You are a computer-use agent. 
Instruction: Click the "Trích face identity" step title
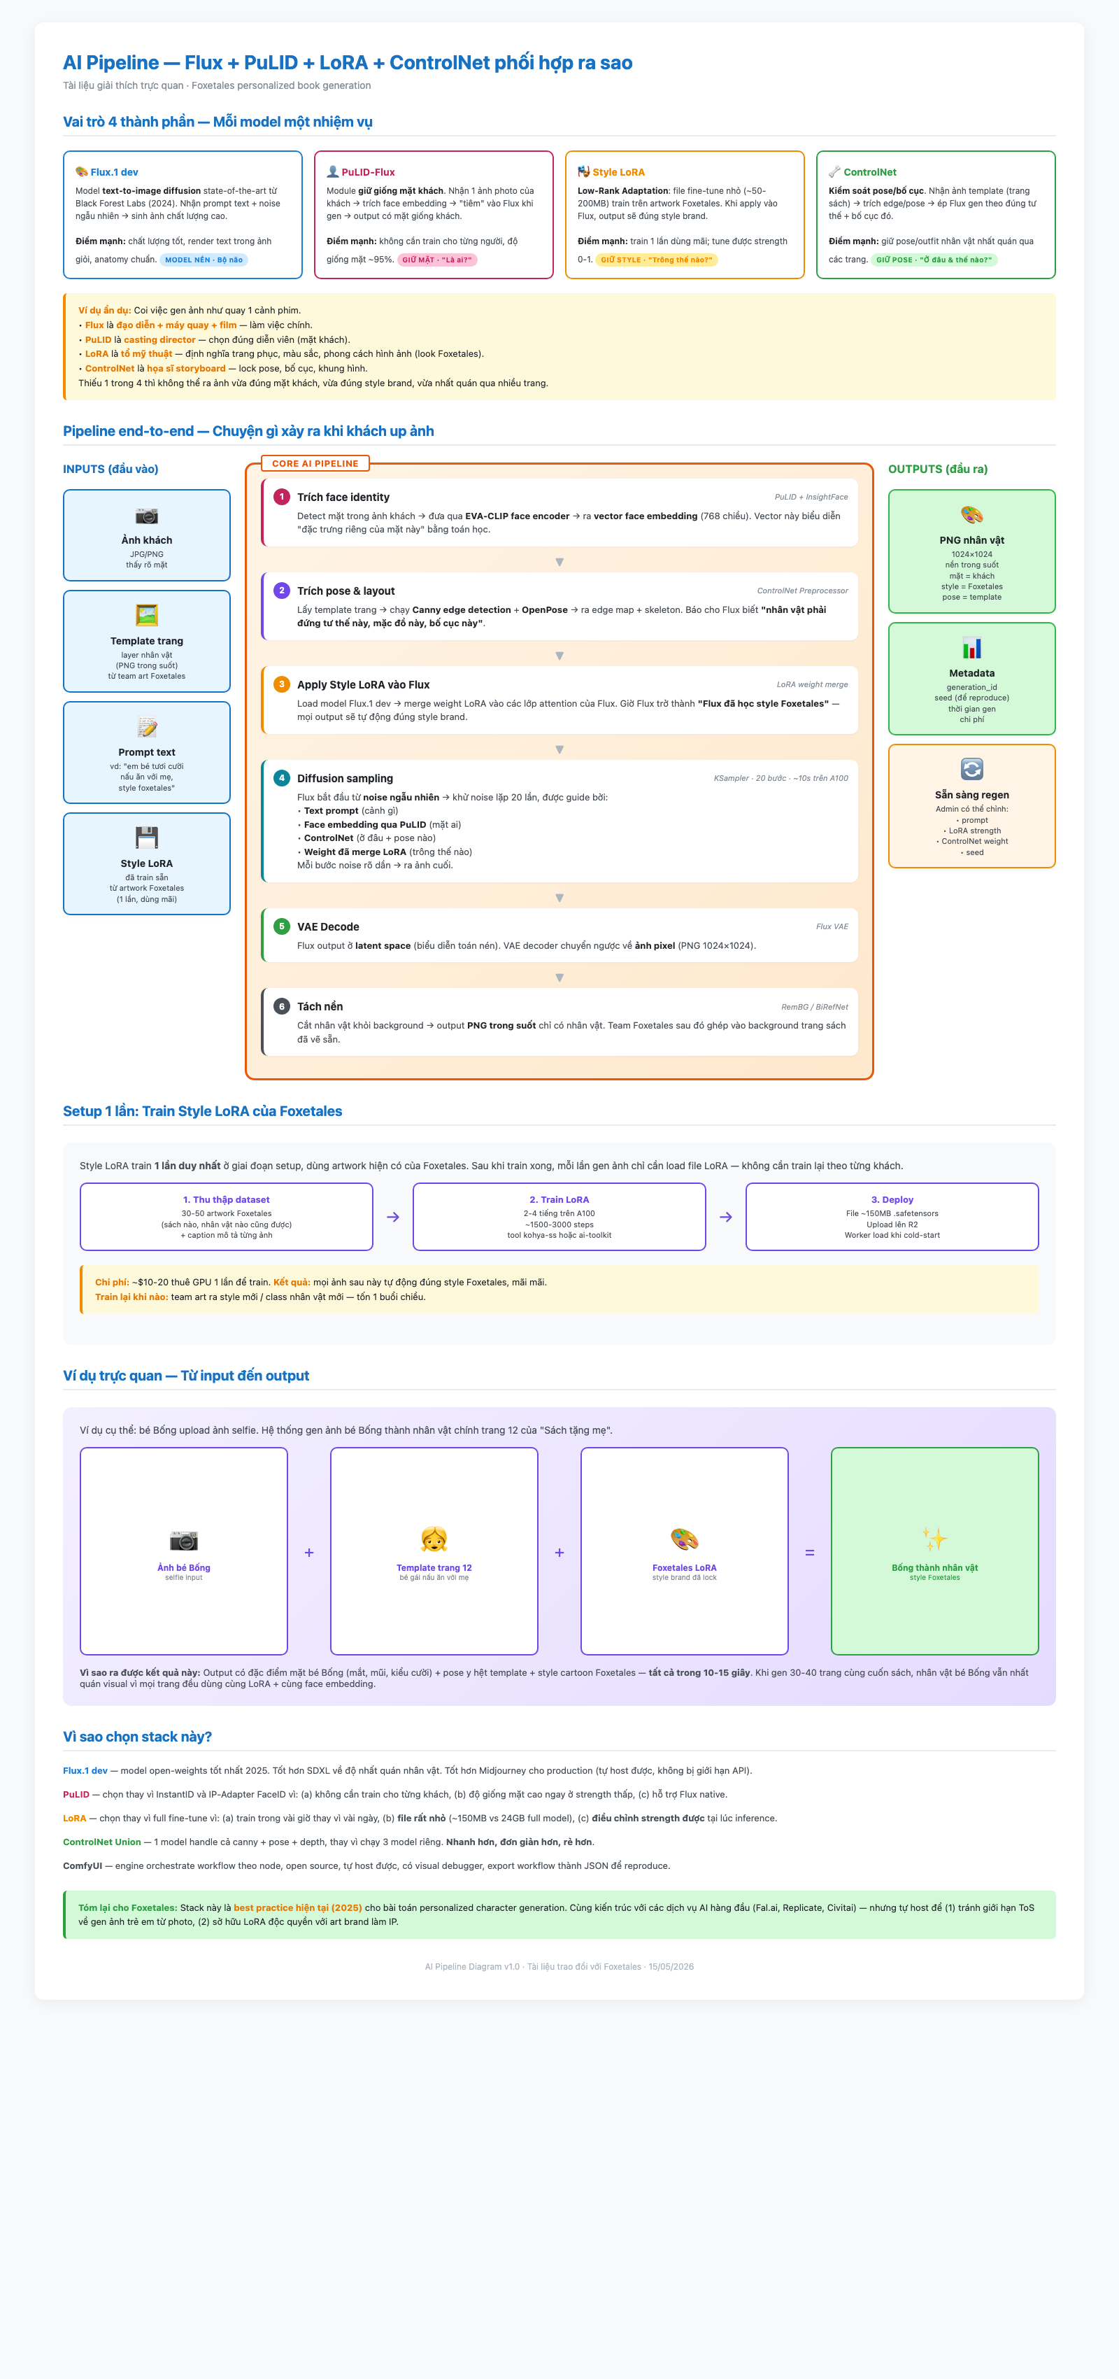pos(343,497)
